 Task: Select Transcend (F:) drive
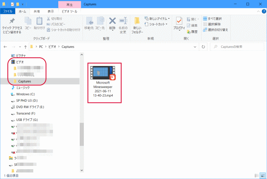point(25,113)
